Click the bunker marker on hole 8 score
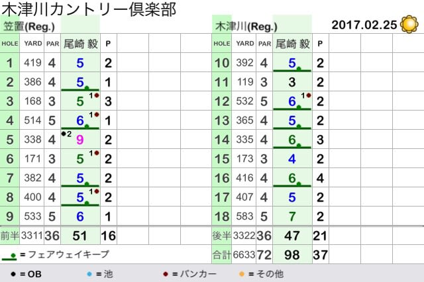Screen dimensions: 424x282 97,191
